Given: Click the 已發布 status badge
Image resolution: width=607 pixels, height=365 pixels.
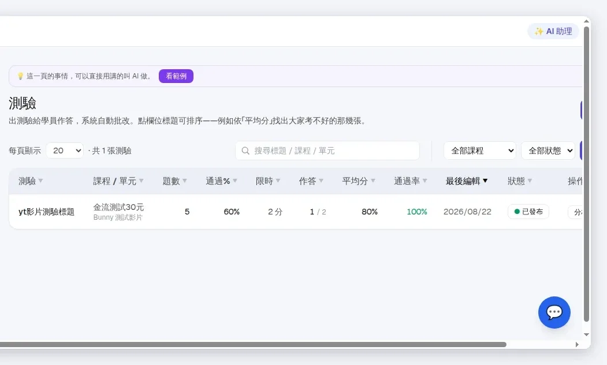Looking at the screenshot, I should [x=528, y=212].
